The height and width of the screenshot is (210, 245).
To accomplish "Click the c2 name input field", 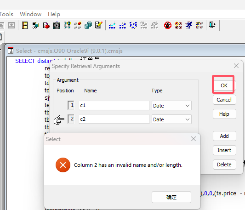I will tap(114, 119).
